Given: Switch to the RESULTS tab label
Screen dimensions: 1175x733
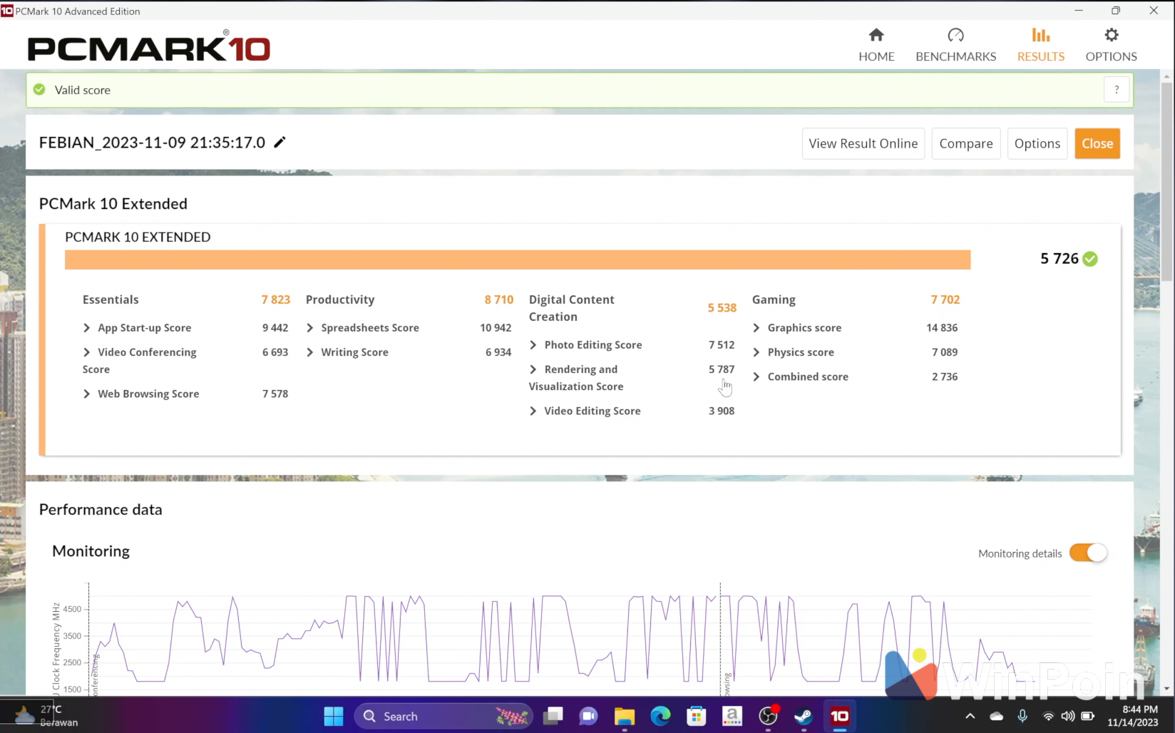Looking at the screenshot, I should 1040,56.
